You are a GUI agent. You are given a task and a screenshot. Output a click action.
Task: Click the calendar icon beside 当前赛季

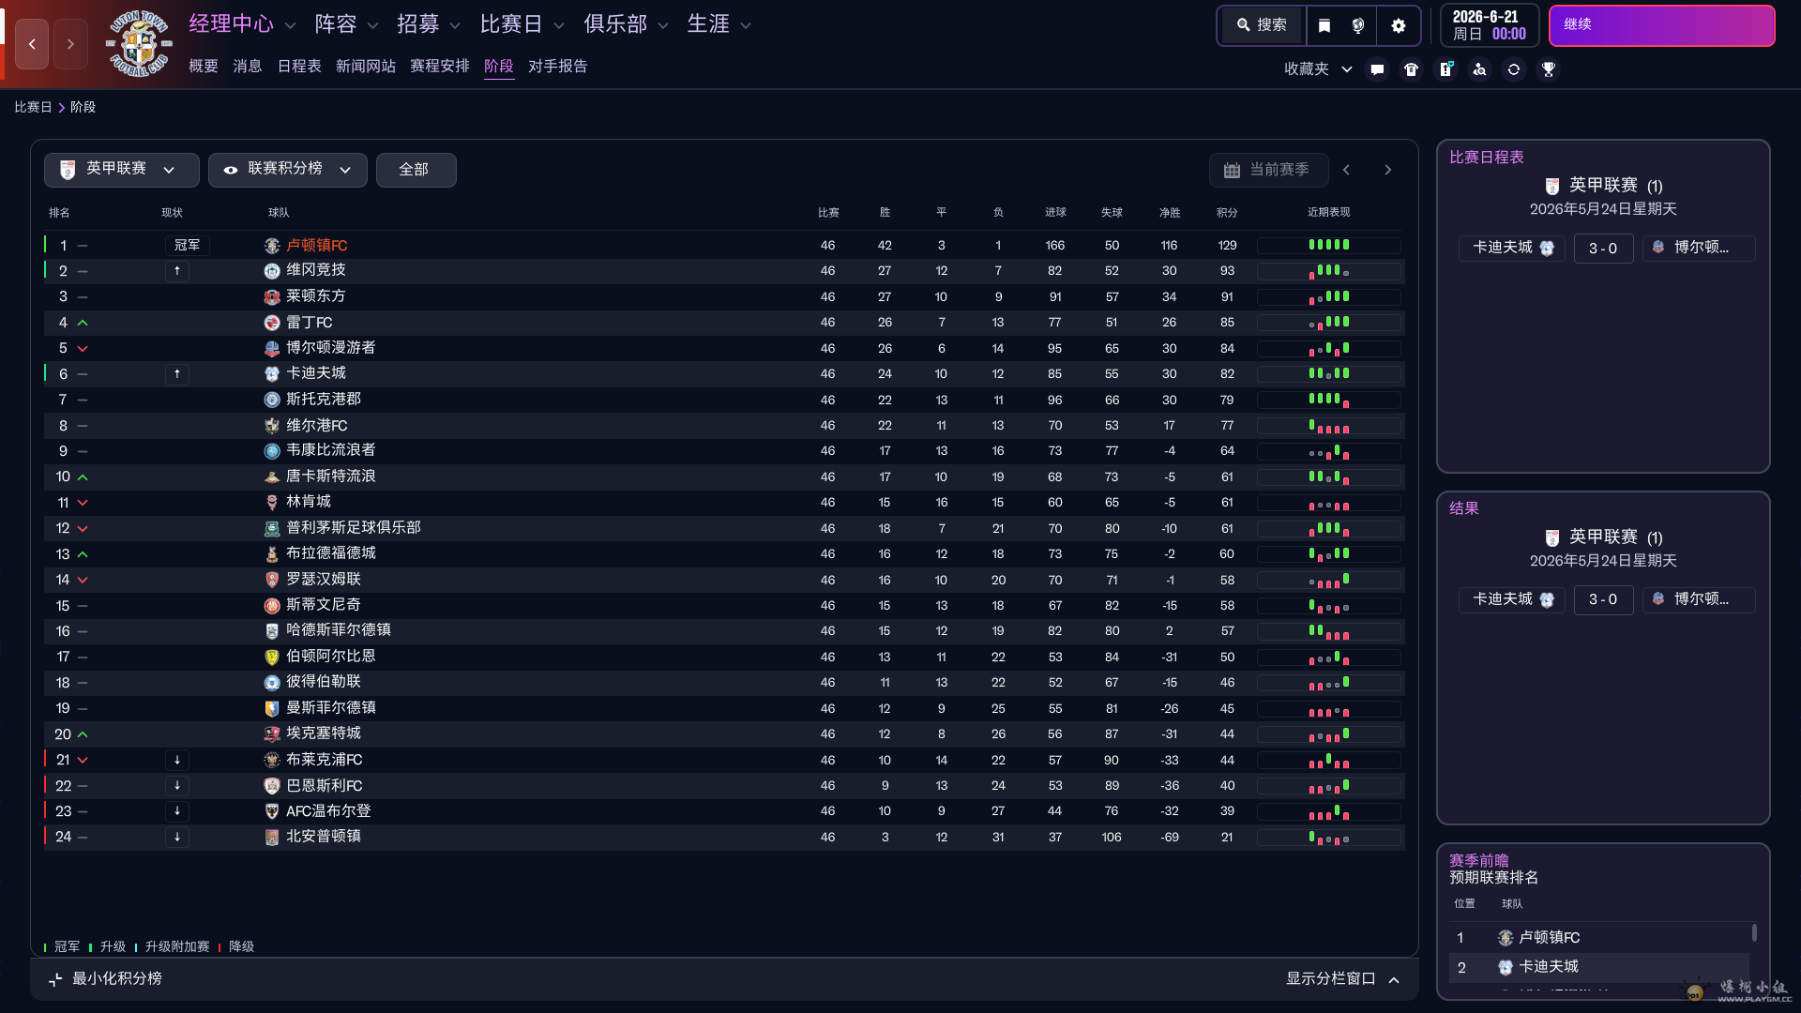tap(1233, 170)
